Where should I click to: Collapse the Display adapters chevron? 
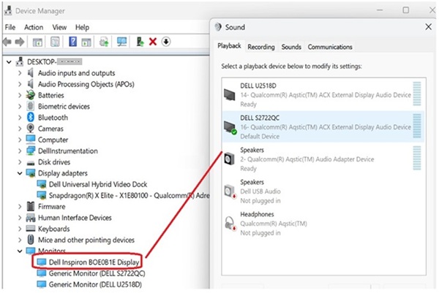(20, 173)
